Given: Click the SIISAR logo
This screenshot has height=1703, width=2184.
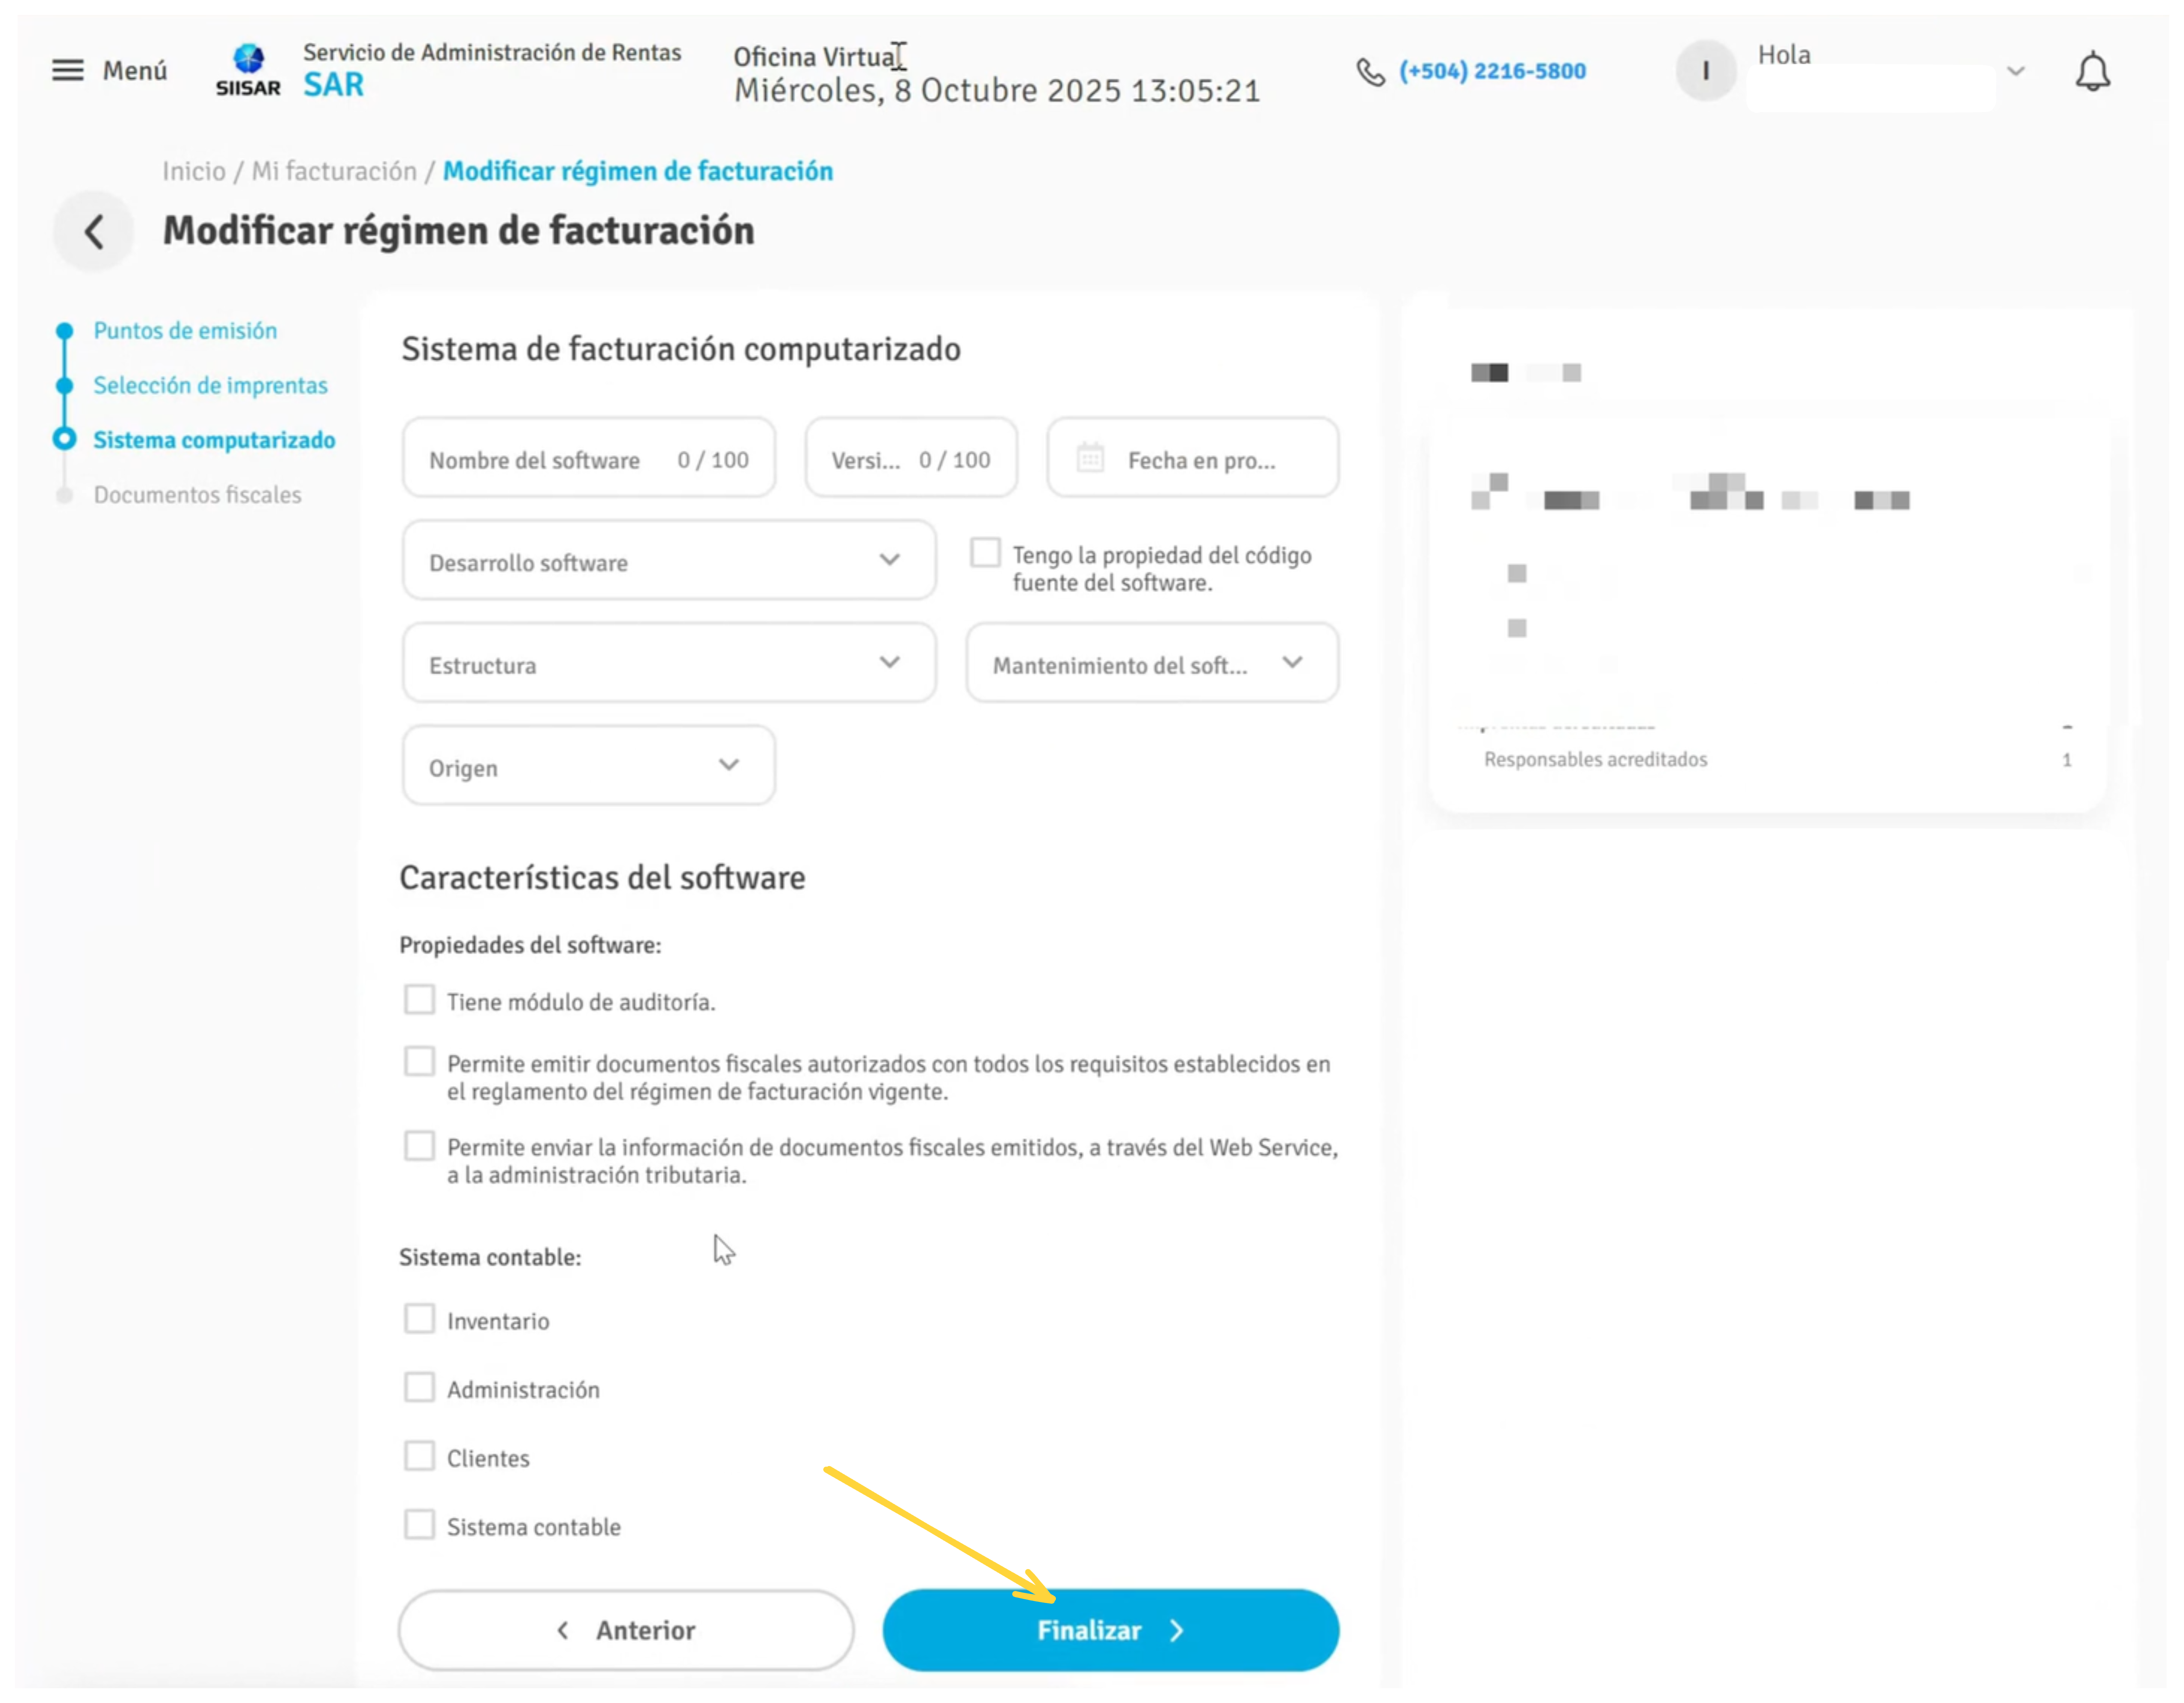Looking at the screenshot, I should pyautogui.click(x=248, y=70).
